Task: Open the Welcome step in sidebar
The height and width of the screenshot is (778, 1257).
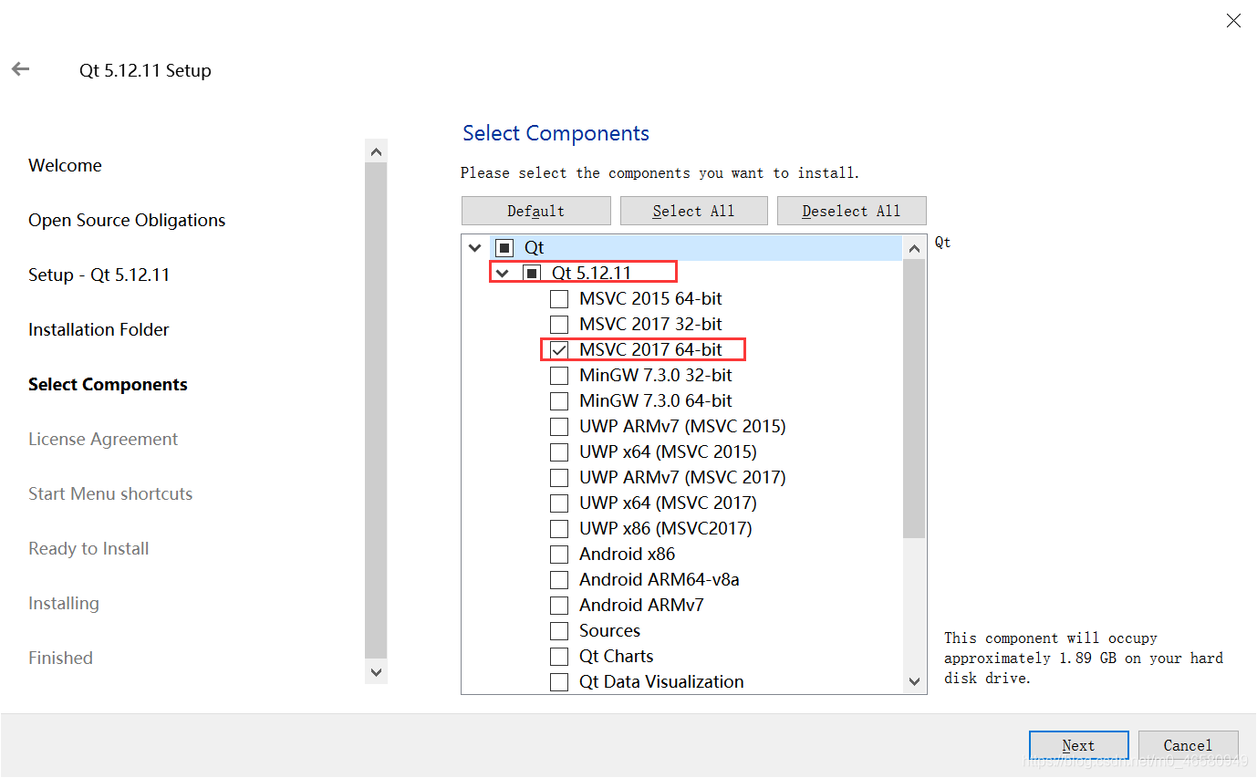Action: coord(65,165)
